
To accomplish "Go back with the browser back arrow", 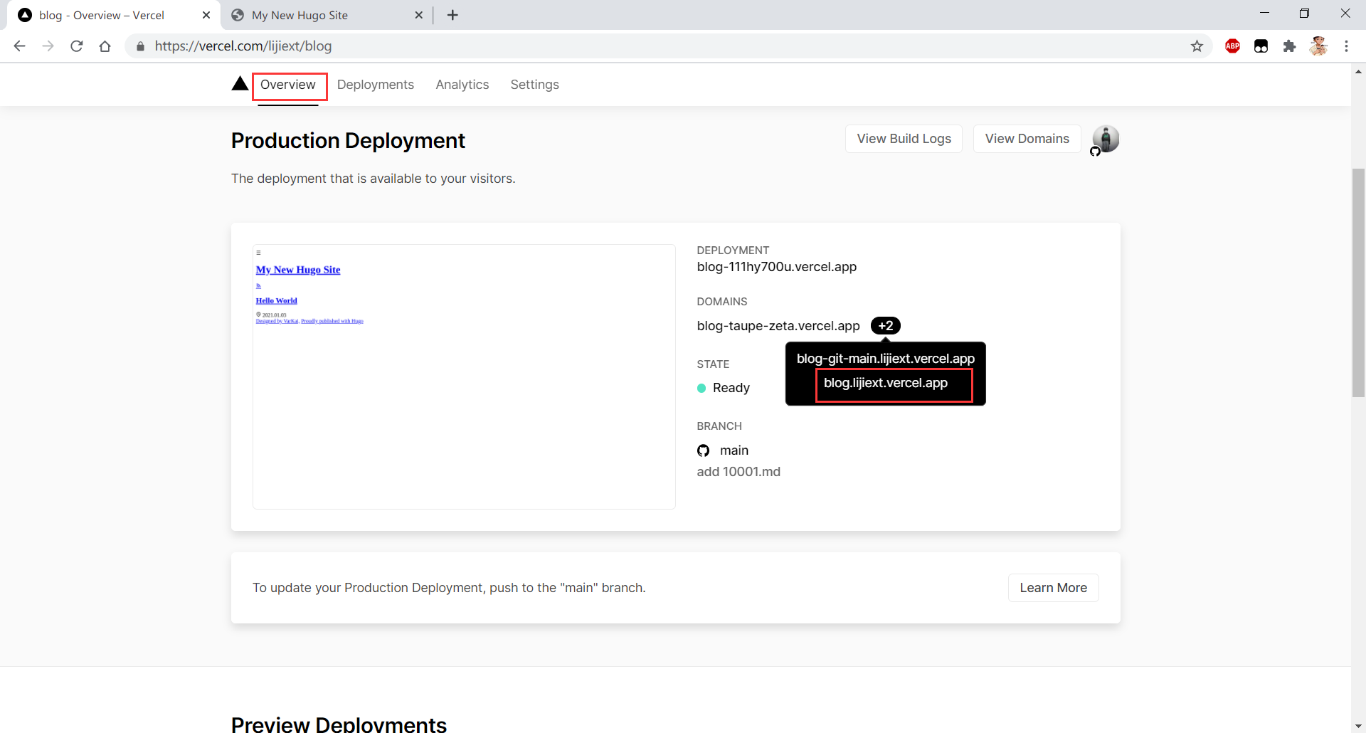I will (19, 46).
